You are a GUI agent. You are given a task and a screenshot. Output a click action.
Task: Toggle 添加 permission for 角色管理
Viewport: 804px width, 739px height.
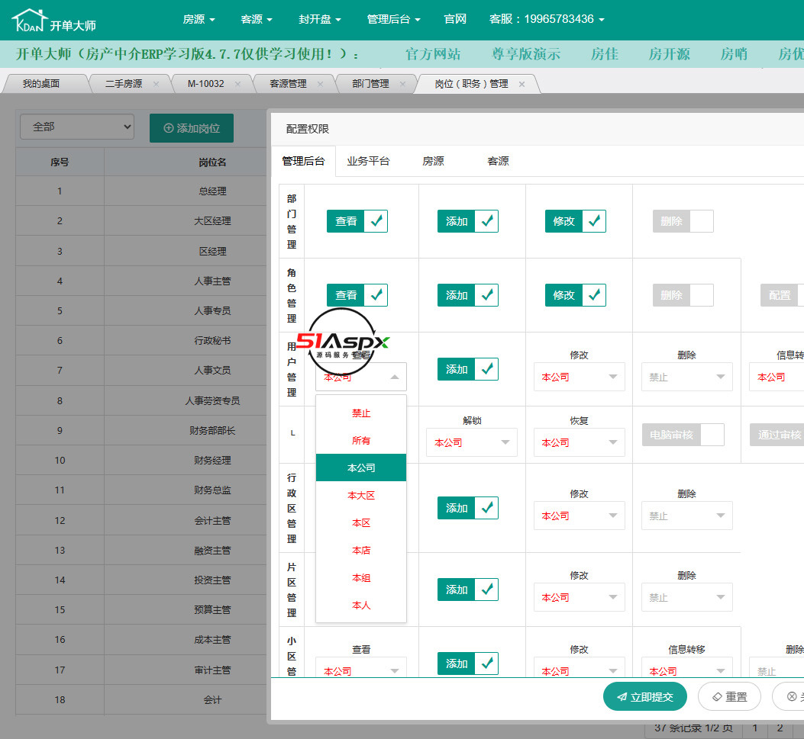(x=467, y=295)
